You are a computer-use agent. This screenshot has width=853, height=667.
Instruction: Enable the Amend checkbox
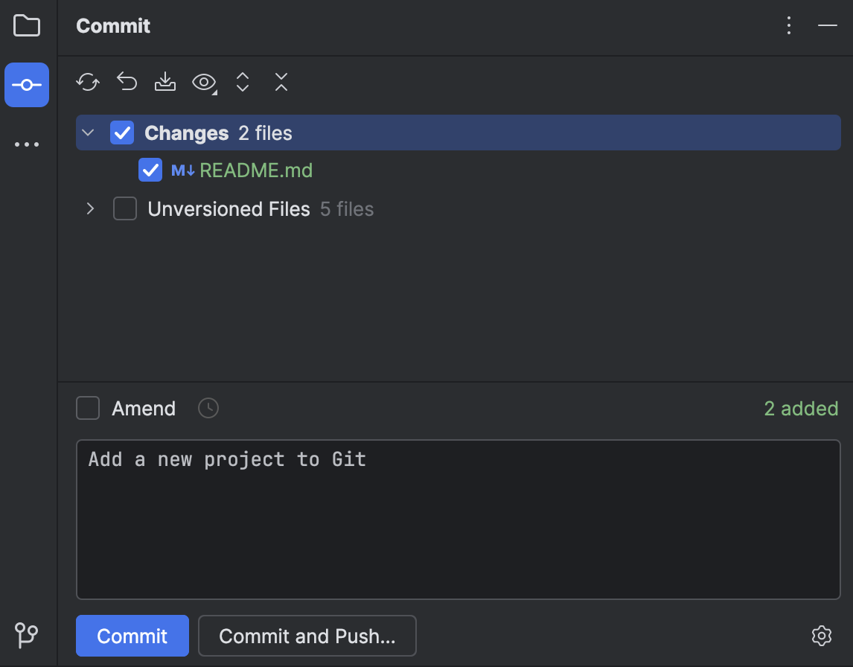pos(87,408)
